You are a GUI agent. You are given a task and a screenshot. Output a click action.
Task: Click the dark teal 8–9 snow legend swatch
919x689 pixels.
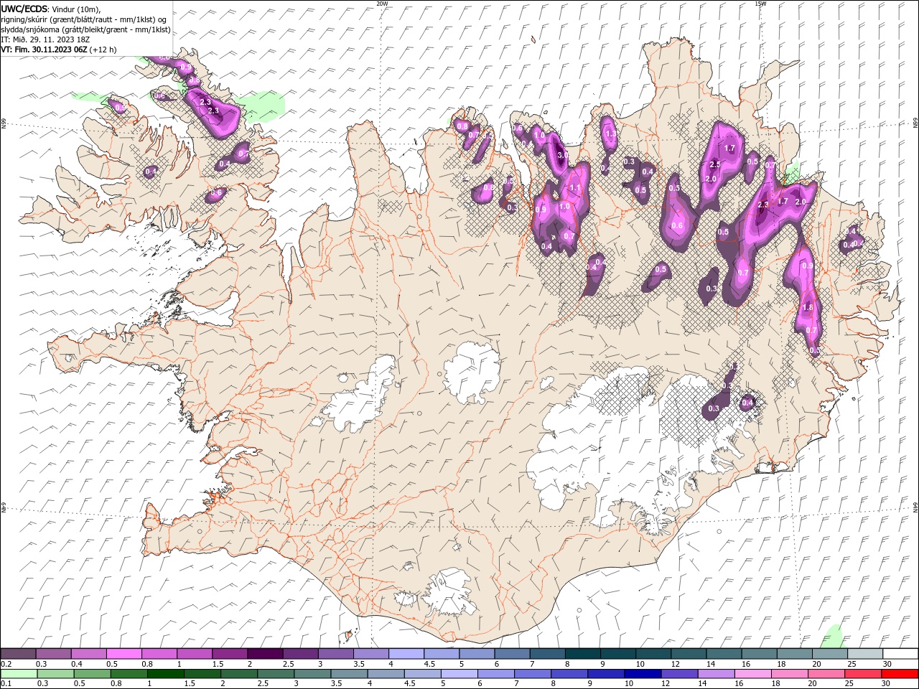point(582,654)
